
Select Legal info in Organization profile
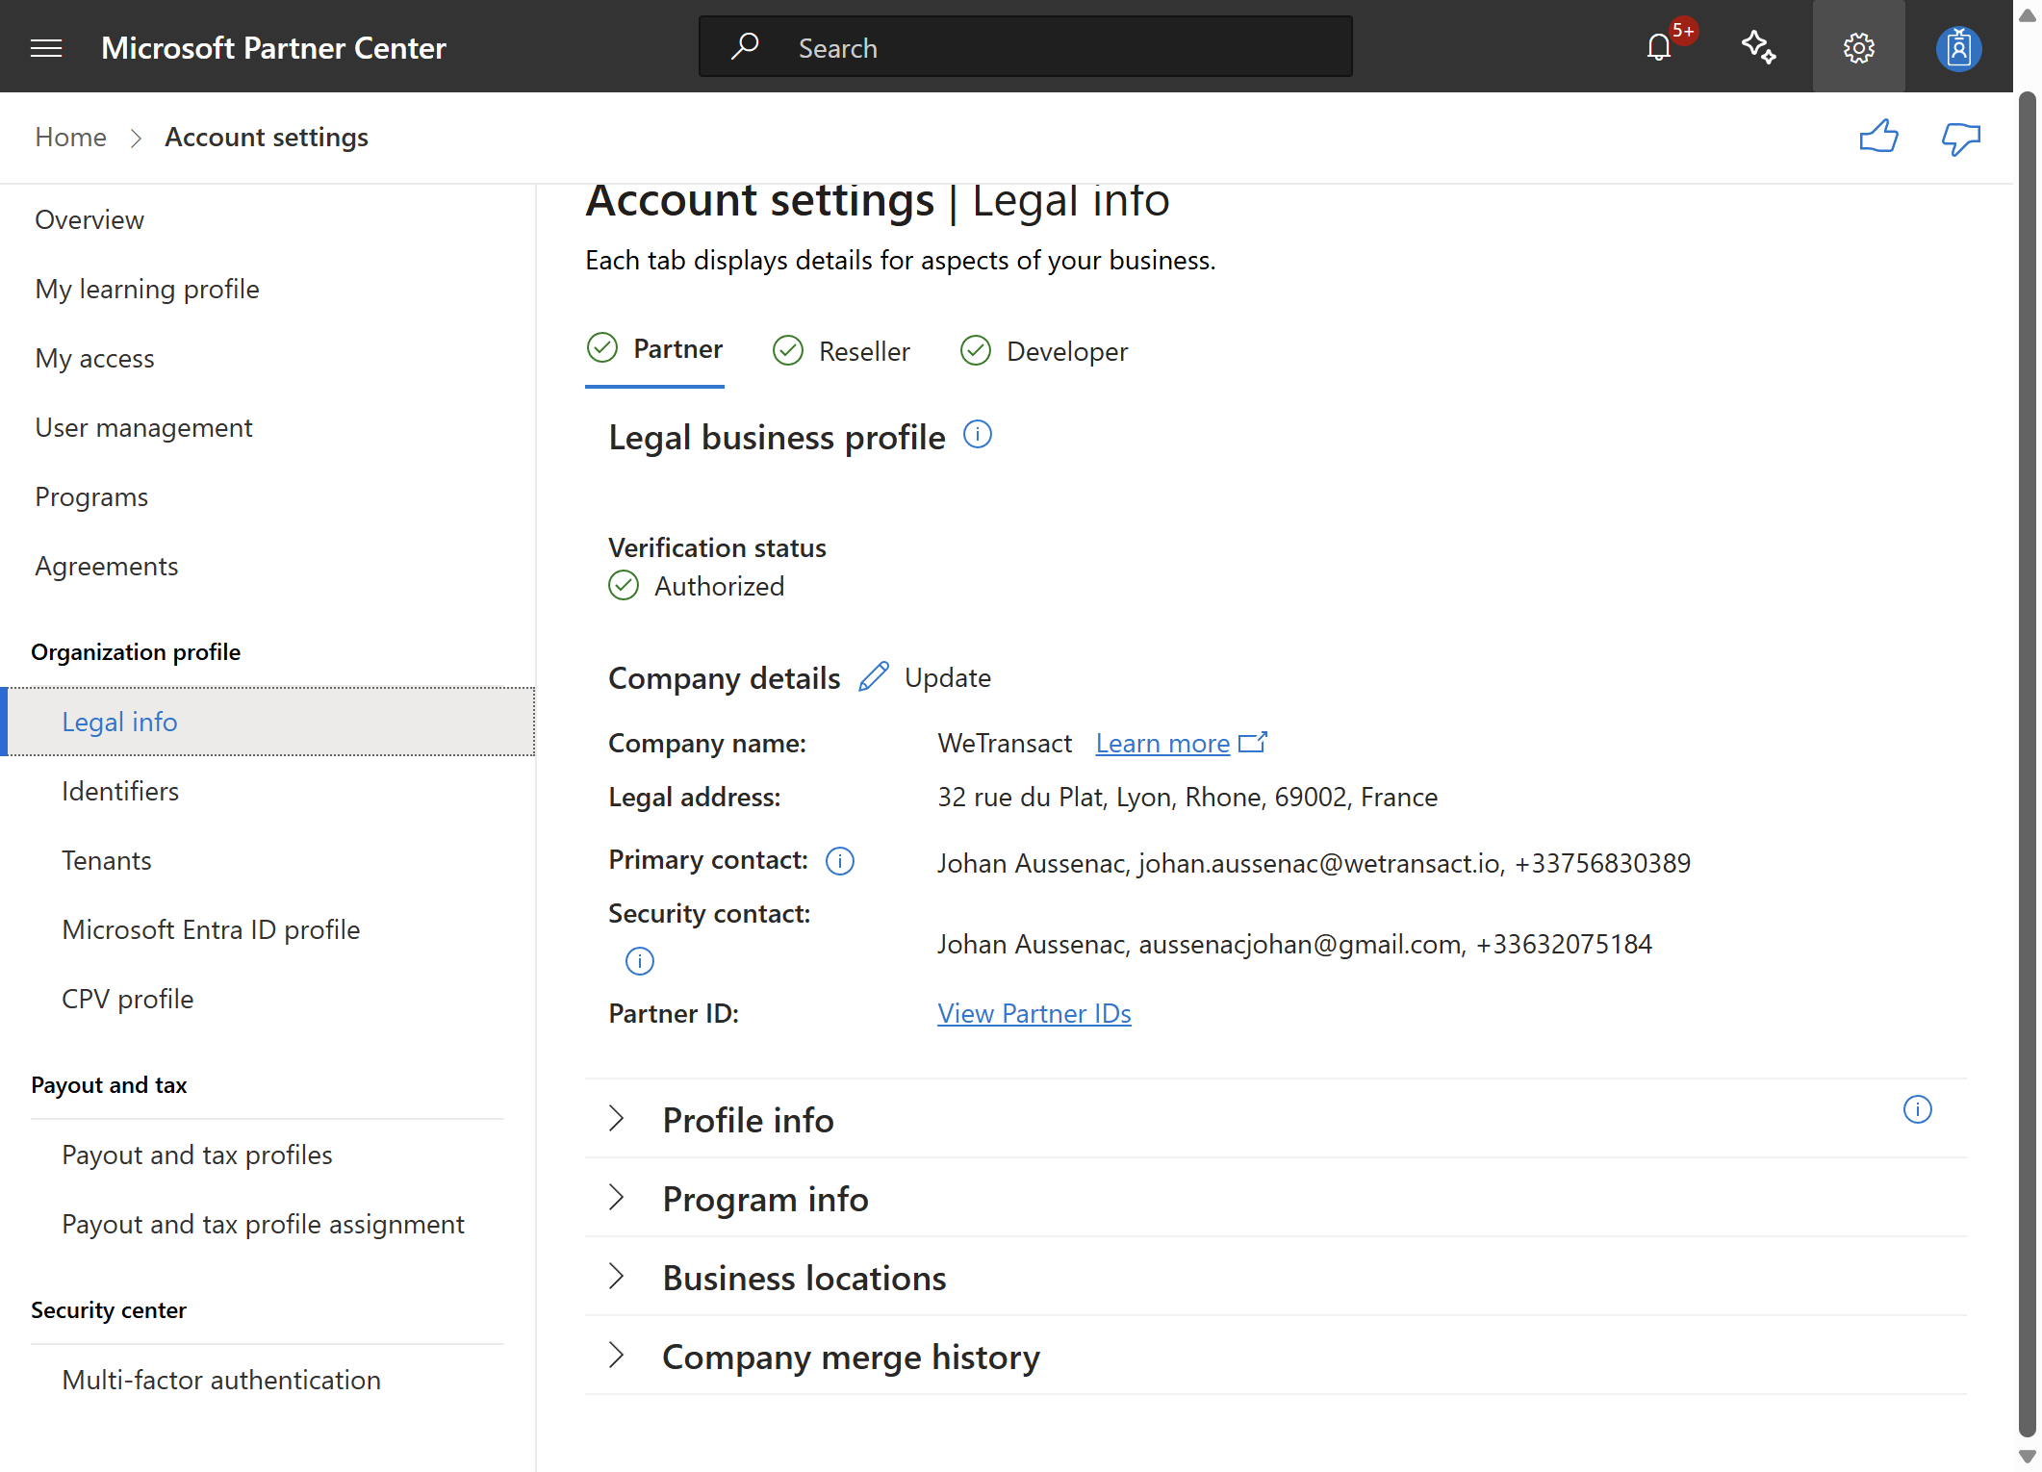[x=268, y=722]
